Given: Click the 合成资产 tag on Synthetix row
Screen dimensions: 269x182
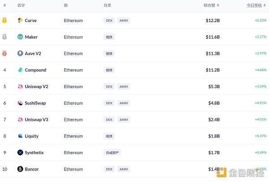Looking at the screenshot, I should point(111,153).
